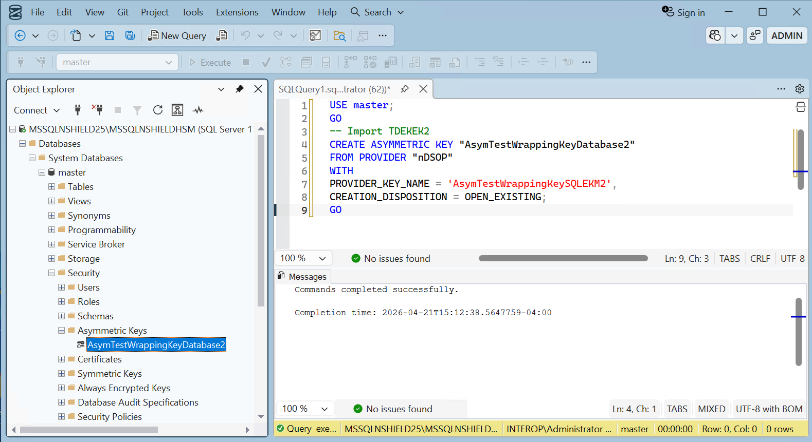Undo the last edit with the Undo icon
This screenshot has width=812, height=442.
pos(245,35)
